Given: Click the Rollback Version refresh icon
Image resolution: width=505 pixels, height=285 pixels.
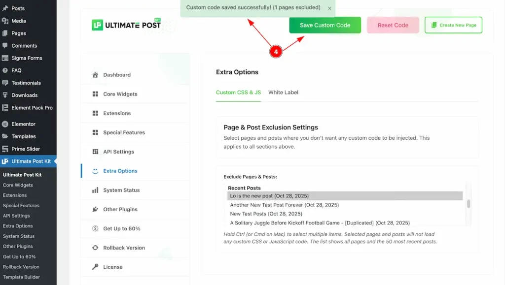Looking at the screenshot, I should [x=95, y=248].
